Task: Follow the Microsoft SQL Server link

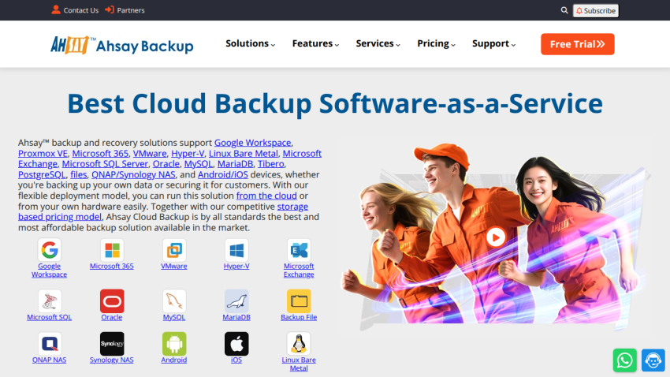Action: coord(105,164)
